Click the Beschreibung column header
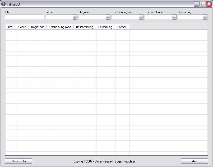Screen dimensions: 213x167 tap(85, 27)
